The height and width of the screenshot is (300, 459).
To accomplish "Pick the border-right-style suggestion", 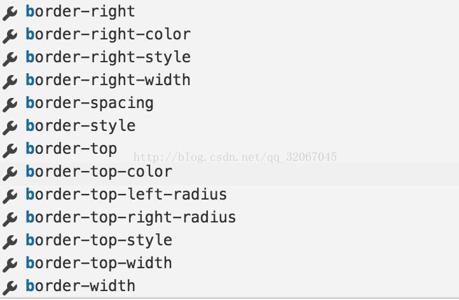I will (229, 57).
